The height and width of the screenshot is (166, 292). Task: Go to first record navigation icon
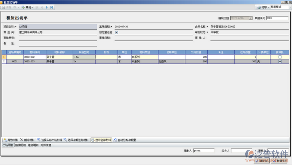(x=37, y=7)
